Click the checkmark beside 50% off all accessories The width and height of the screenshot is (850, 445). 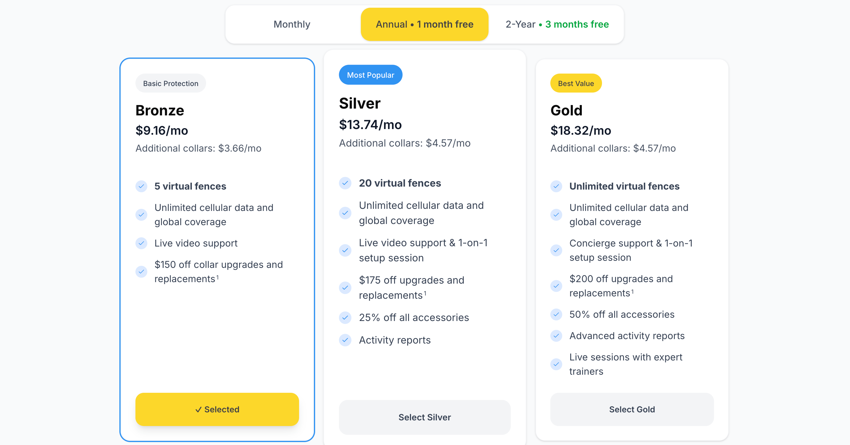point(556,314)
